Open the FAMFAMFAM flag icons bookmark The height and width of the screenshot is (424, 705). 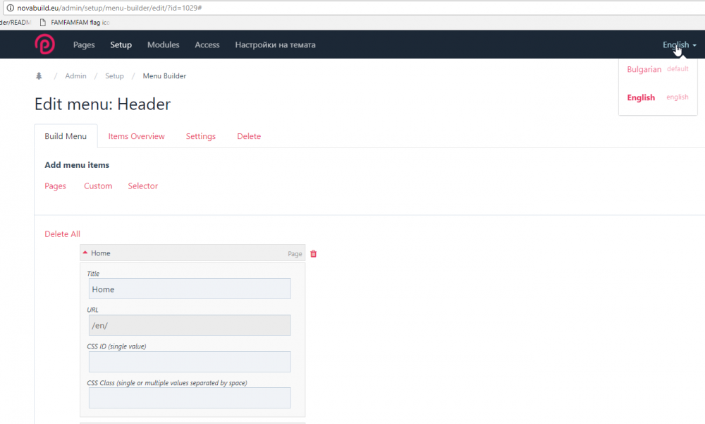tap(73, 22)
